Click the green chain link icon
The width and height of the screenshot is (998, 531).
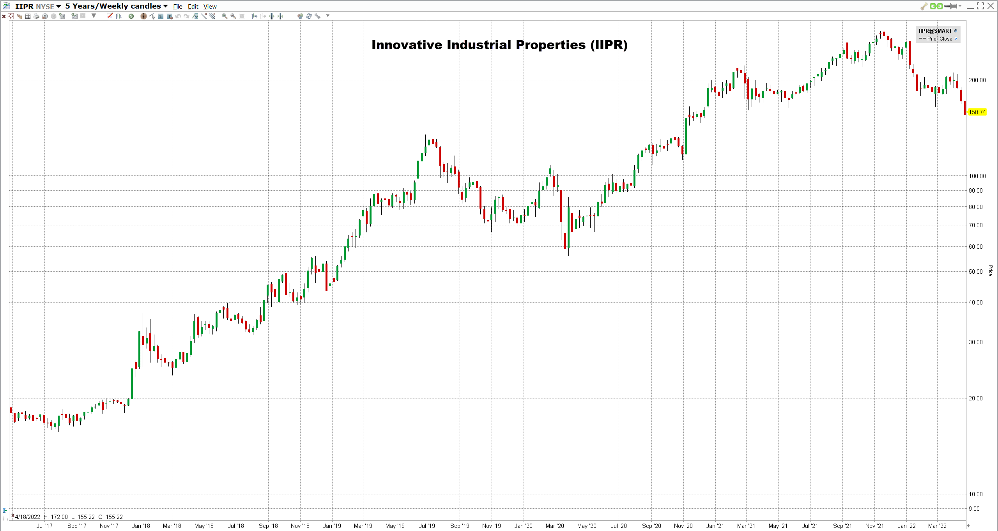(936, 6)
